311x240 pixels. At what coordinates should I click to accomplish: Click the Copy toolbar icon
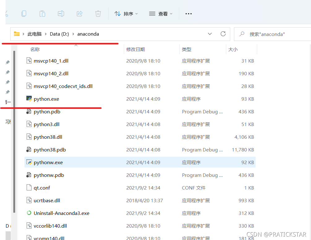coord(24,14)
